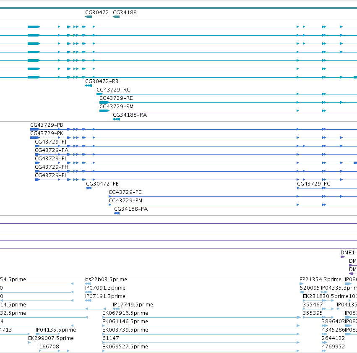Click protein label CG43729-PL
Viewport: 357px width, 353px height.
51,159
